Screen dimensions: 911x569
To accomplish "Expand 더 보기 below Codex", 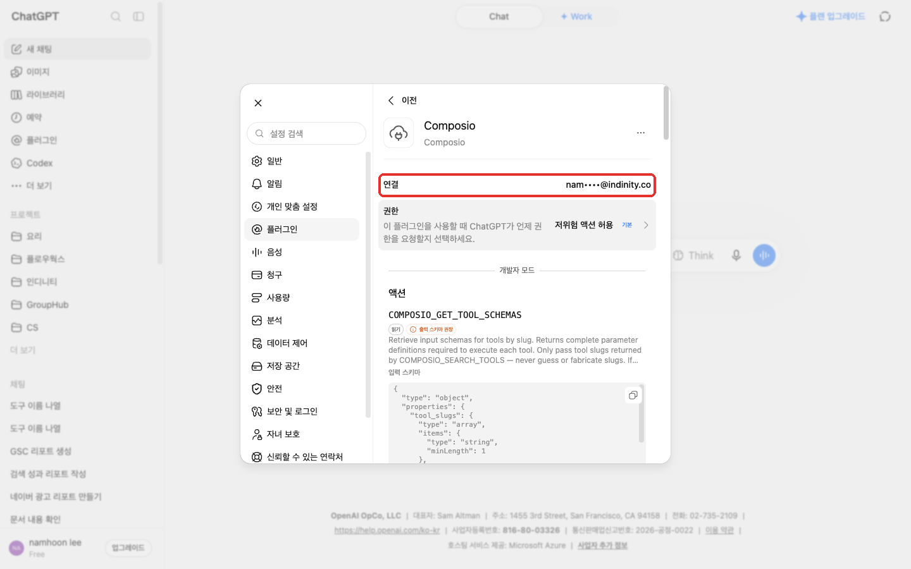I will click(x=78, y=186).
